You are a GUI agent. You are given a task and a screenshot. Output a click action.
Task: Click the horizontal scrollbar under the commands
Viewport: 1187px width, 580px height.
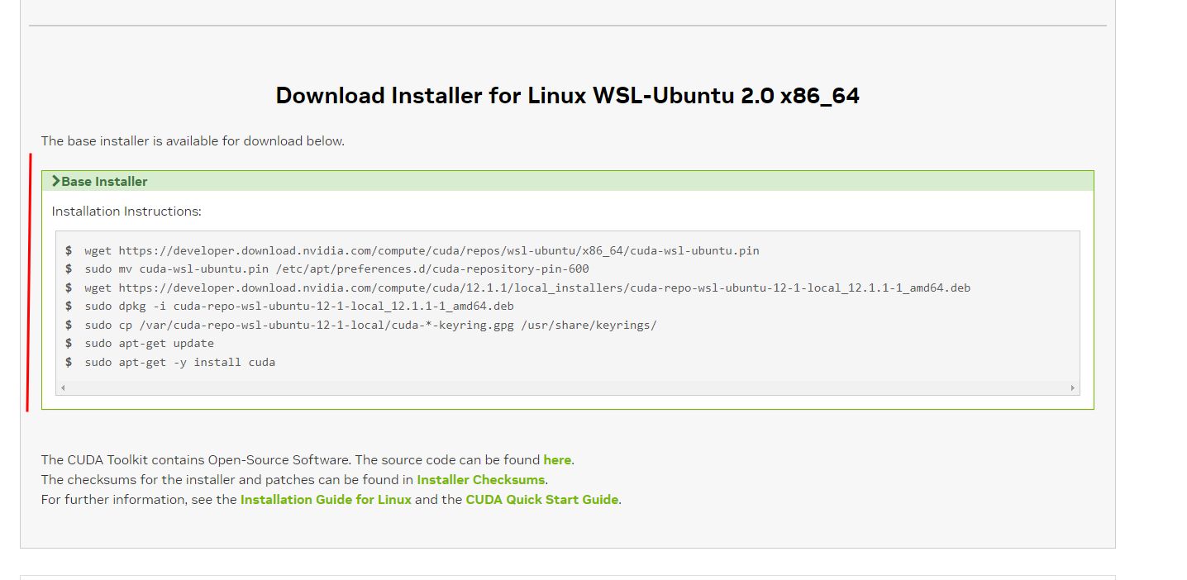567,386
